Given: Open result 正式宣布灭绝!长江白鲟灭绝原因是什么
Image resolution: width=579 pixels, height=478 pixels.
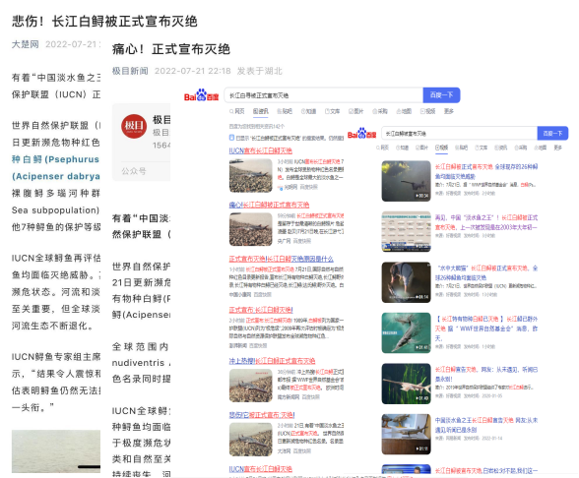Looking at the screenshot, I should pyautogui.click(x=281, y=259).
